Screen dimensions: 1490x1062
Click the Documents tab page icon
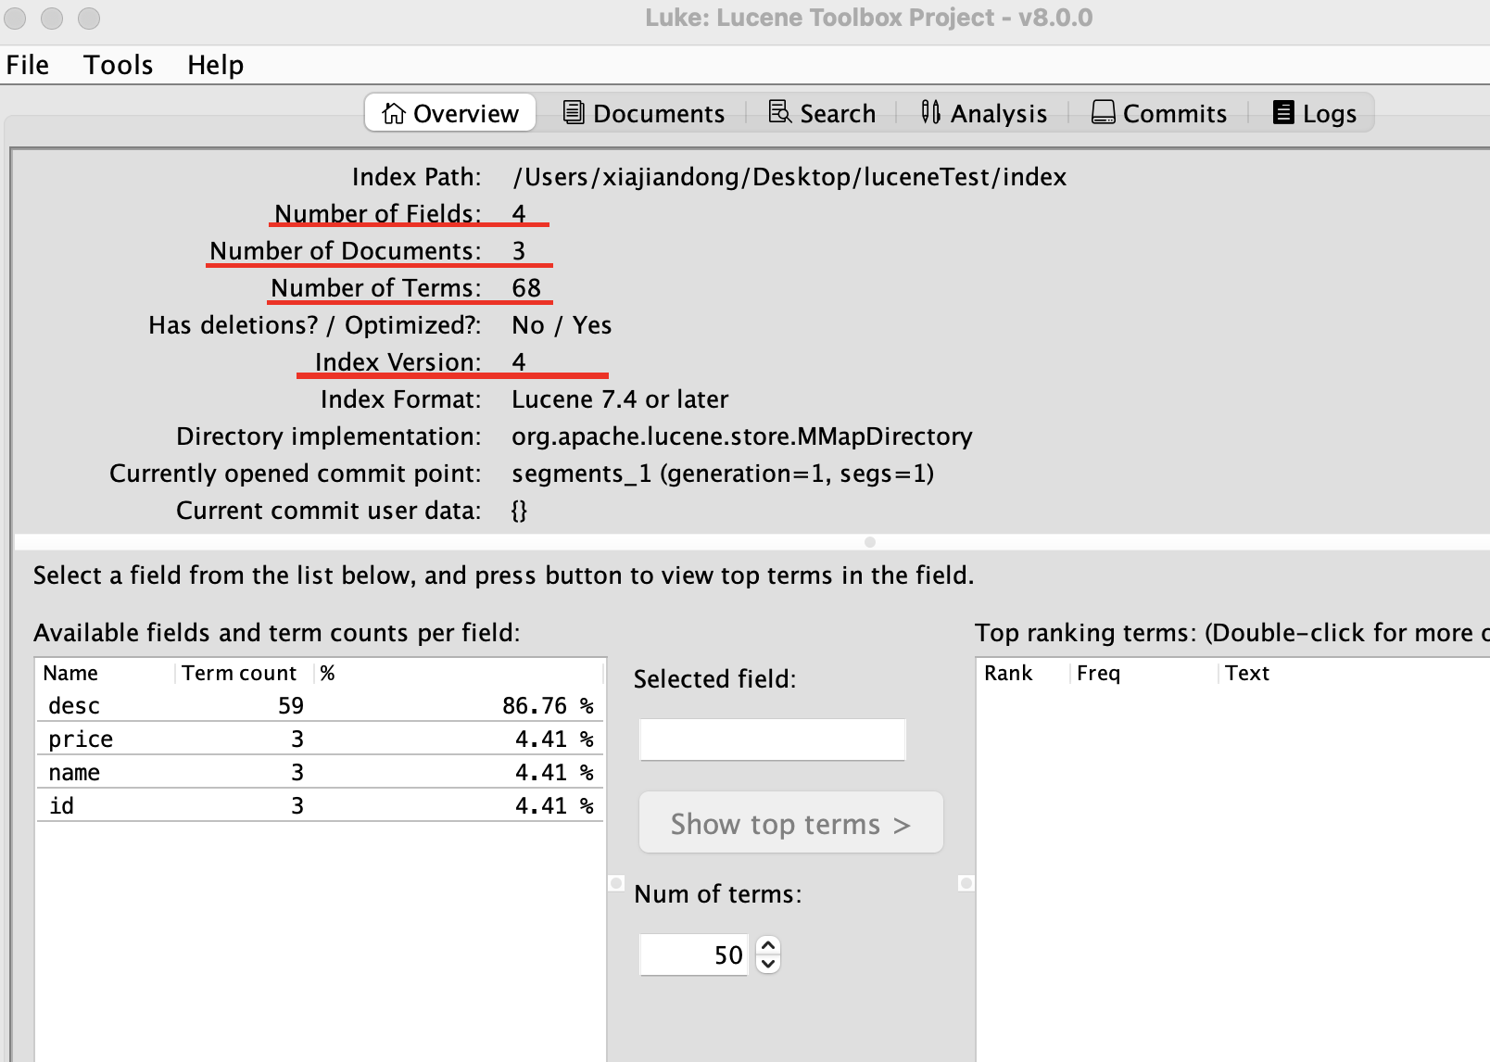click(574, 112)
